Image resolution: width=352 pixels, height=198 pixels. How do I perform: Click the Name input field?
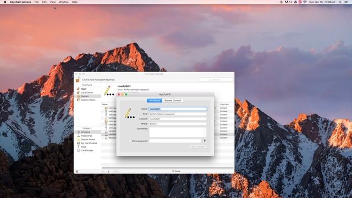point(178,109)
